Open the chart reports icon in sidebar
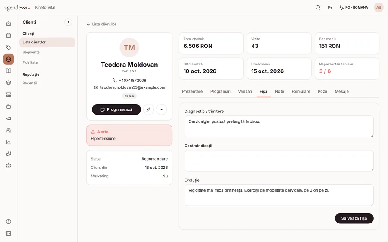Viewport: 388px width, 242px height. (9, 142)
